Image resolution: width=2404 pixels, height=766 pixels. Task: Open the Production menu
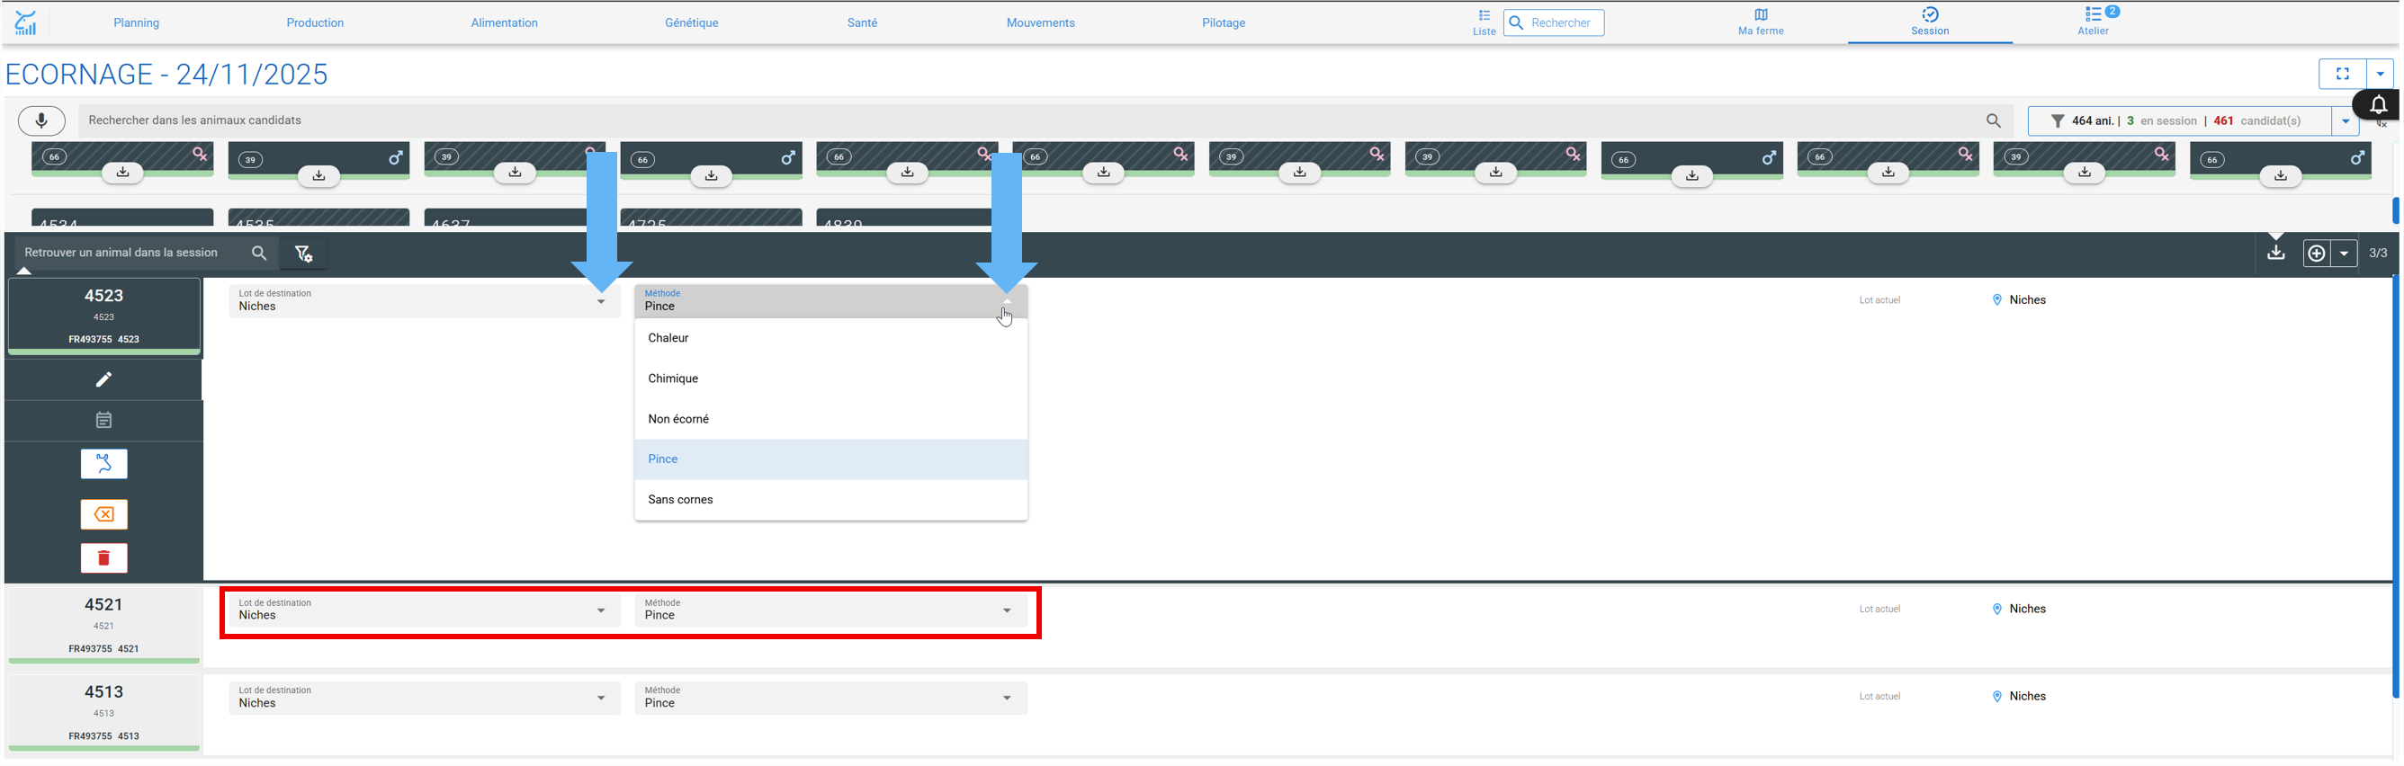point(315,22)
